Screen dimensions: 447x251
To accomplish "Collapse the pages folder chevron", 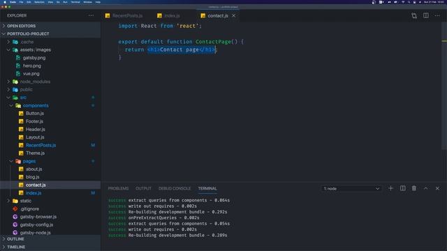I will click(11, 161).
